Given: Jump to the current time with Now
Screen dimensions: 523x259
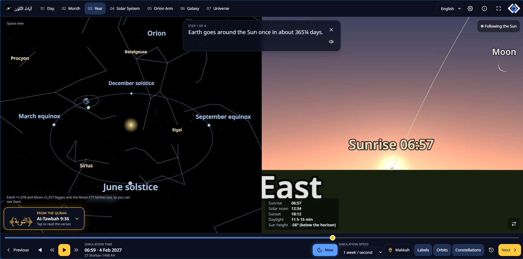Looking at the screenshot, I should pos(325,250).
